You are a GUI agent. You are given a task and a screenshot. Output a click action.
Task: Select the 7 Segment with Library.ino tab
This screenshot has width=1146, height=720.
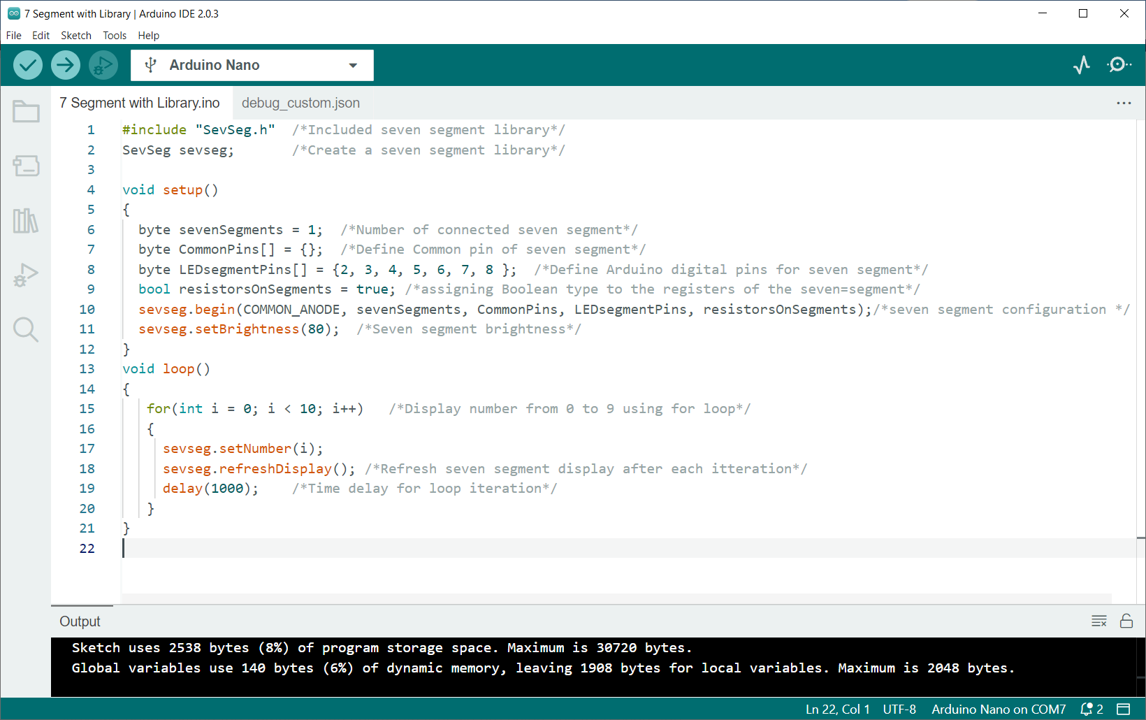tap(140, 103)
